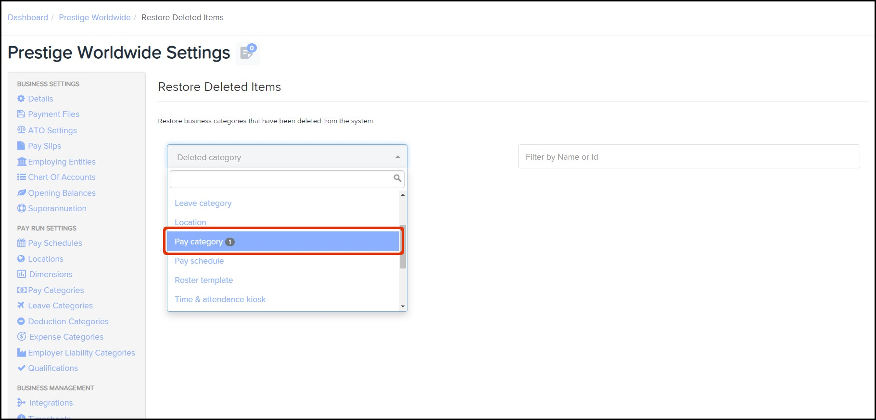Click the notes icon beside Settings title
876x420 pixels.
[x=248, y=52]
